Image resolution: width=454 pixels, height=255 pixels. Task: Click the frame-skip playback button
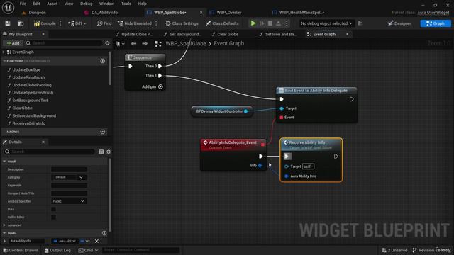coord(262,23)
